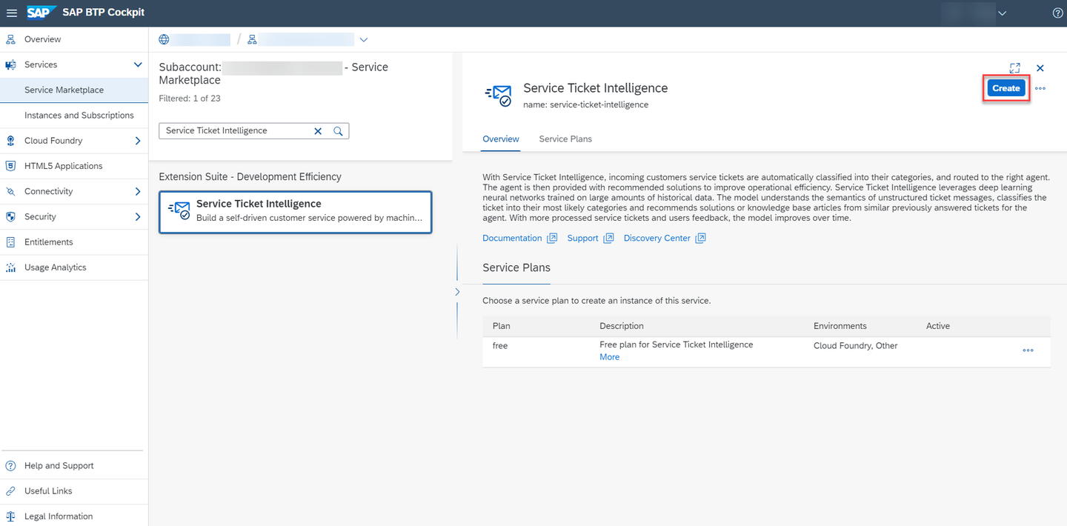The height and width of the screenshot is (526, 1067).
Task: Open the Discovery Center link
Action: [657, 239]
